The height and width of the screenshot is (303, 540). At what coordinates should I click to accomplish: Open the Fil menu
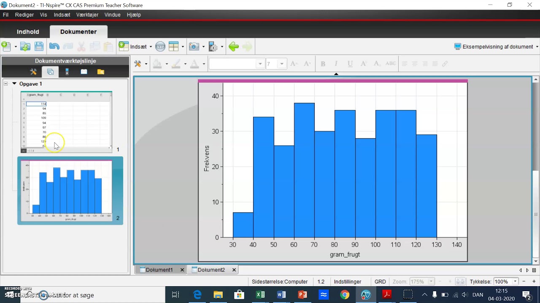[6, 15]
